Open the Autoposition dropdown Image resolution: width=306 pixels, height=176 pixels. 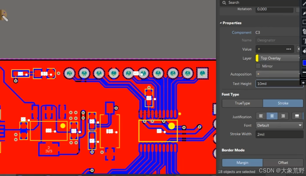[x=277, y=74]
